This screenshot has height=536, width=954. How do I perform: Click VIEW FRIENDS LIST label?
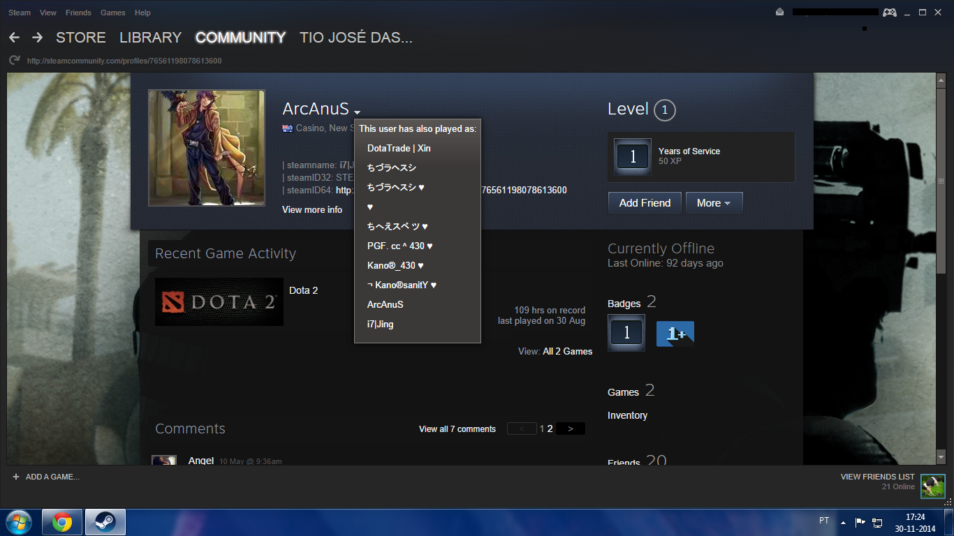click(x=878, y=477)
